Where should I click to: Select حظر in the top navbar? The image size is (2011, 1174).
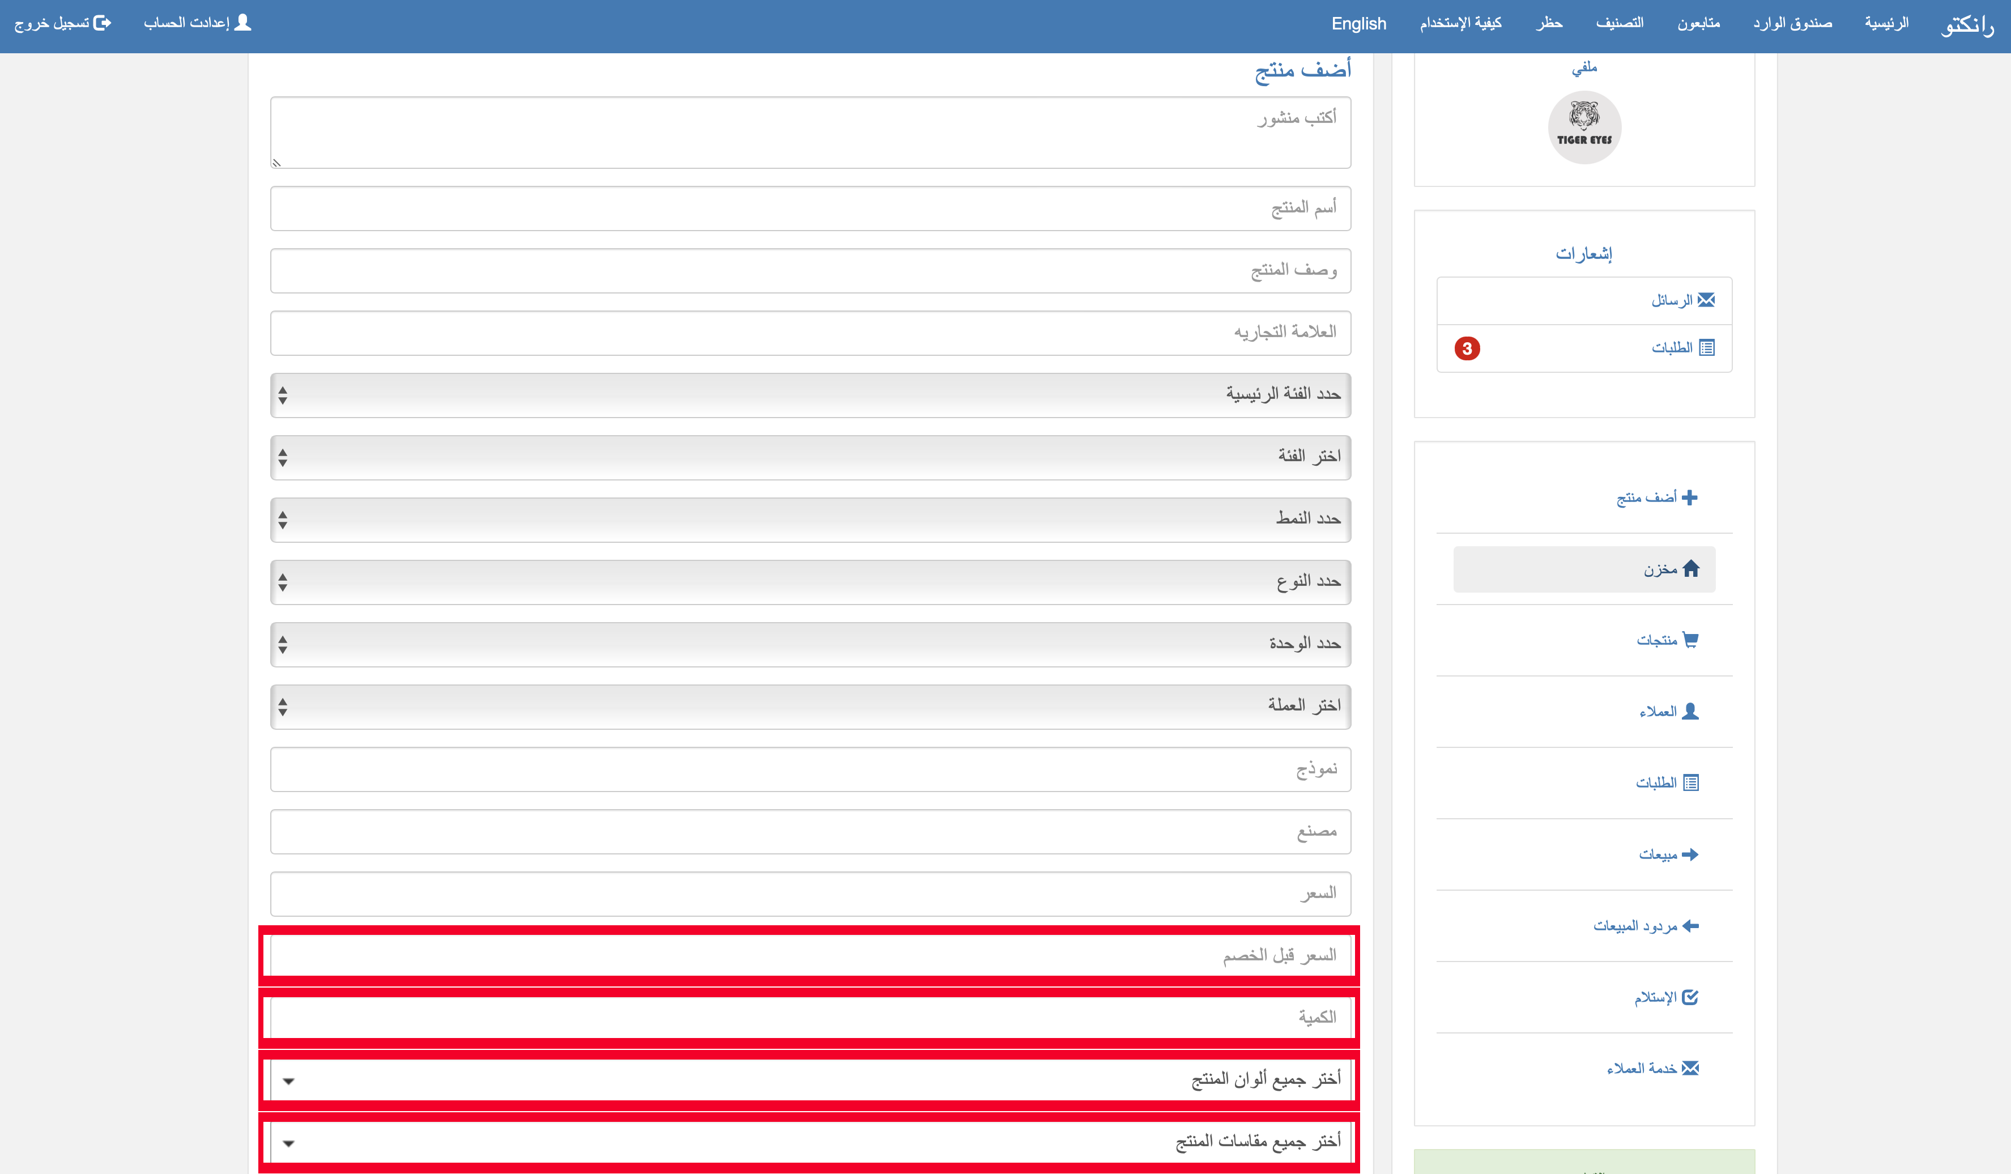[x=1549, y=23]
